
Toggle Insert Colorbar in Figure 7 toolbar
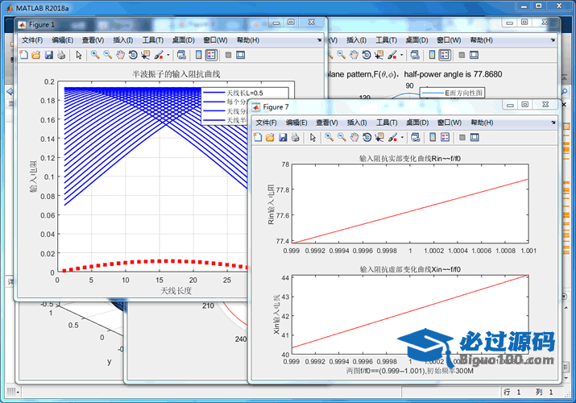(x=433, y=137)
